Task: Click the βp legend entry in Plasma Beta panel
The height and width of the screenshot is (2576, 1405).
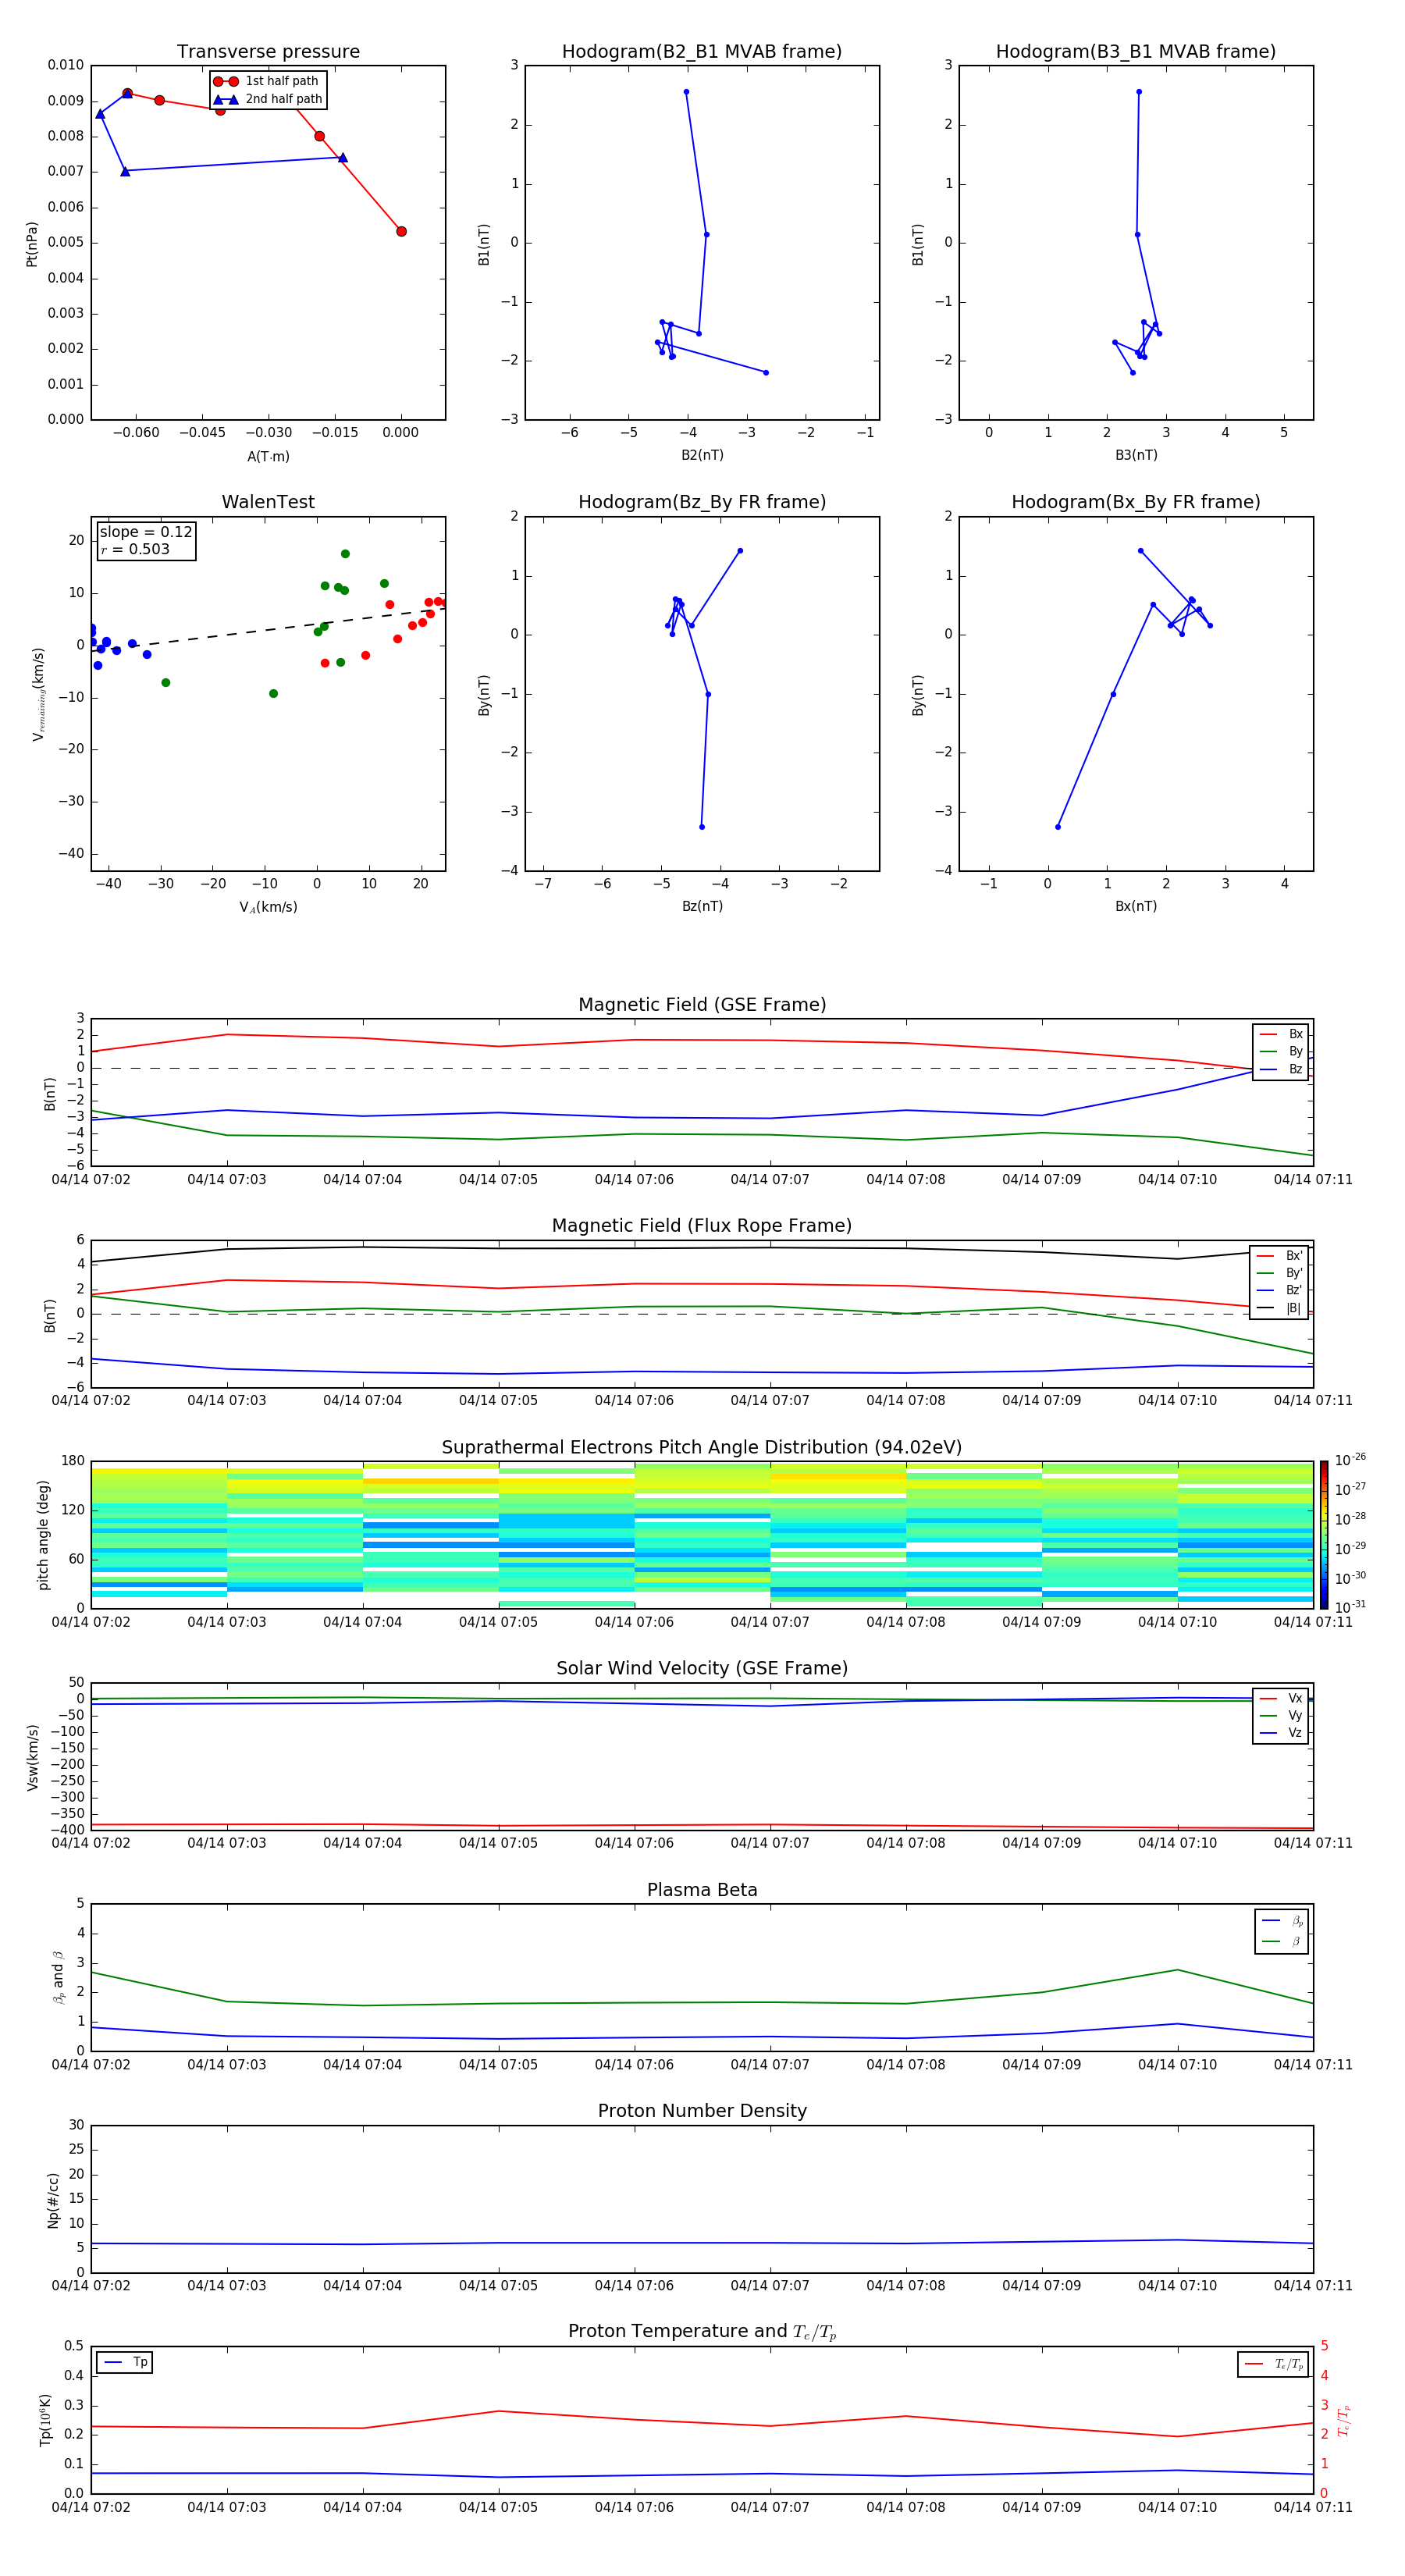Action: click(1282, 1921)
